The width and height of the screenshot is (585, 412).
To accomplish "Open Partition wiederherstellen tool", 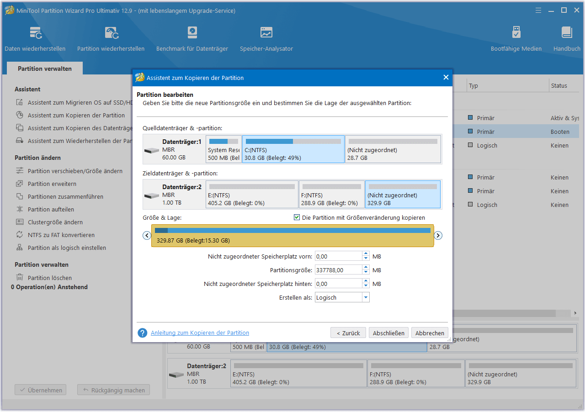I will (111, 39).
